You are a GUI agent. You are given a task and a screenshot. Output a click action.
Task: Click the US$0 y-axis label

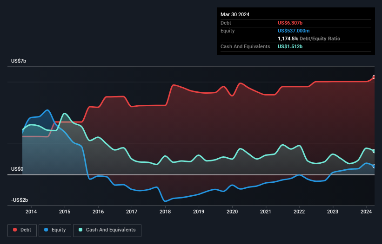point(17,169)
